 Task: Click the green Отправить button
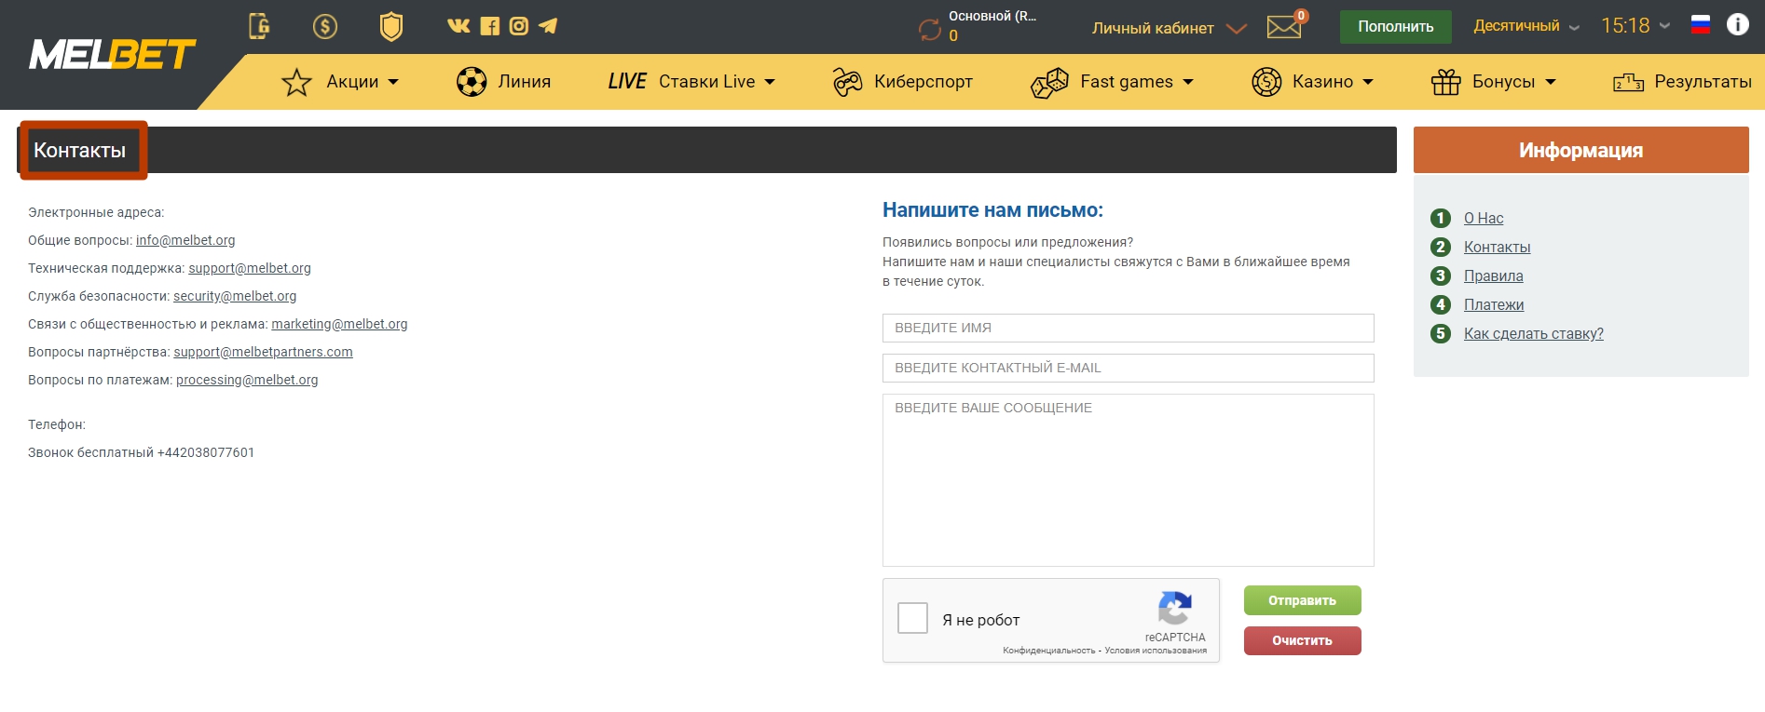tap(1302, 600)
